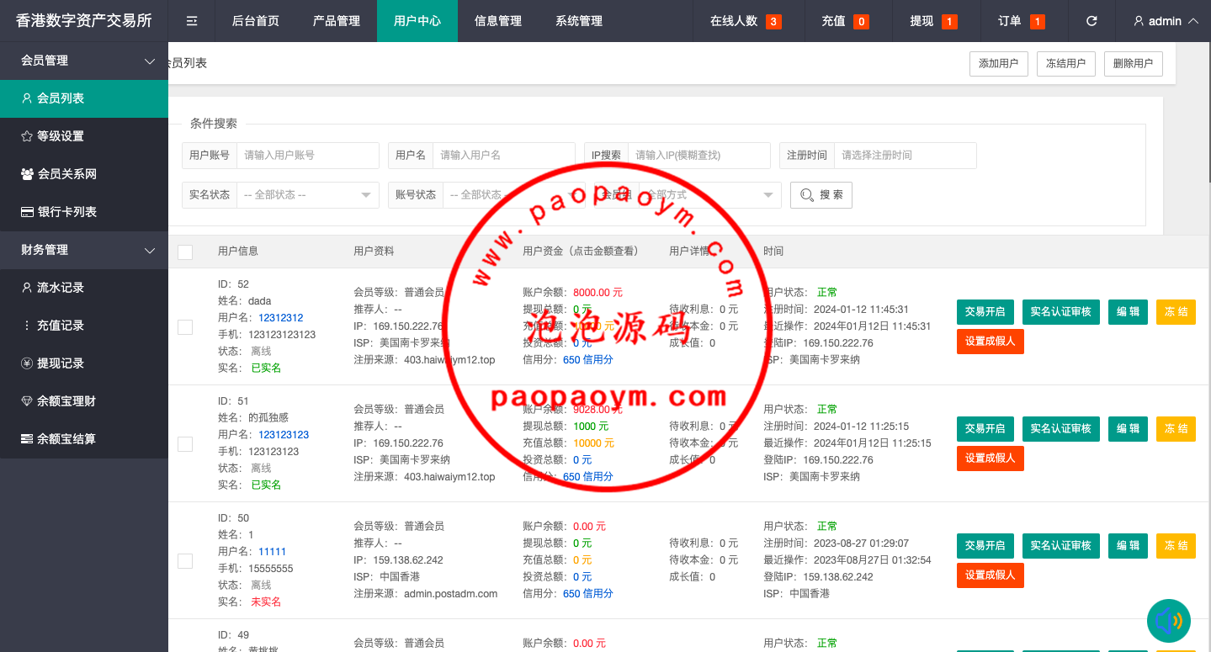This screenshot has height=652, width=1211.
Task: Click 编辑 for user ID 52
Action: click(x=1128, y=311)
